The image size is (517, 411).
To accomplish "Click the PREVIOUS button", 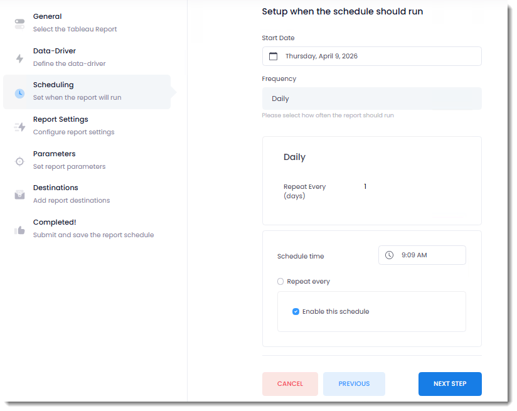I will pyautogui.click(x=354, y=384).
